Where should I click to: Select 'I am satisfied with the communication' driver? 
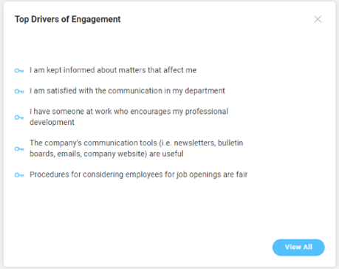127,91
